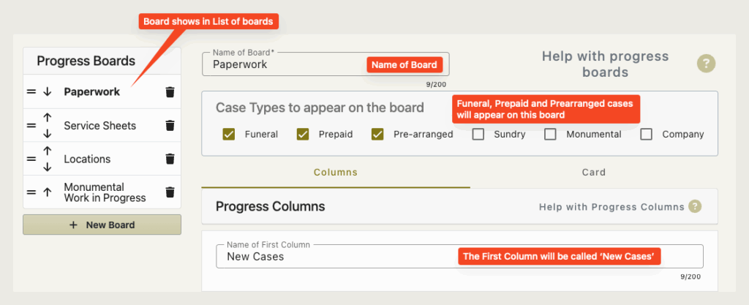
Task: Enable the Monumental case type checkbox
Action: (x=550, y=134)
